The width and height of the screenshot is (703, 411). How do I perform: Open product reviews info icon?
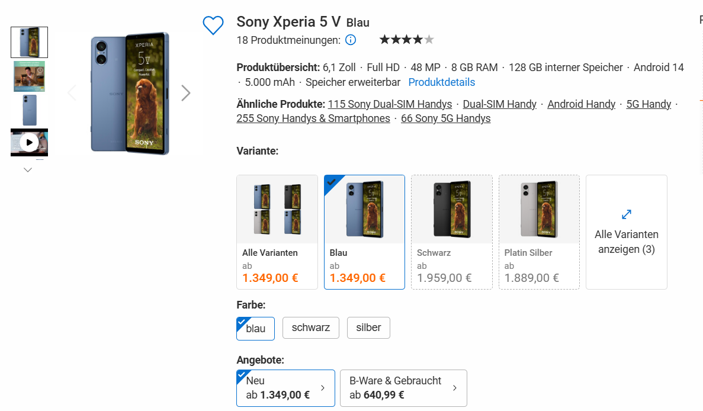pos(351,40)
